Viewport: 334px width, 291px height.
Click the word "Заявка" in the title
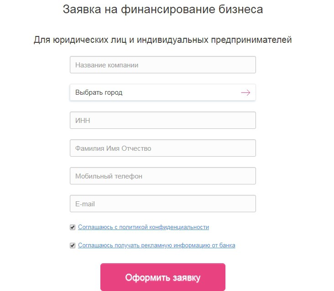pos(79,9)
